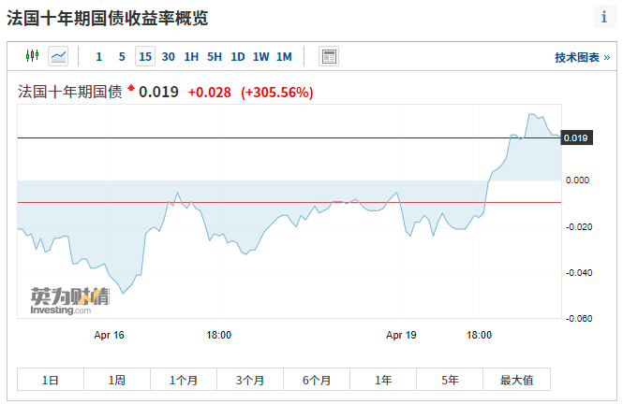623x404 pixels.
Task: Set the interval to 5H
Action: [215, 56]
